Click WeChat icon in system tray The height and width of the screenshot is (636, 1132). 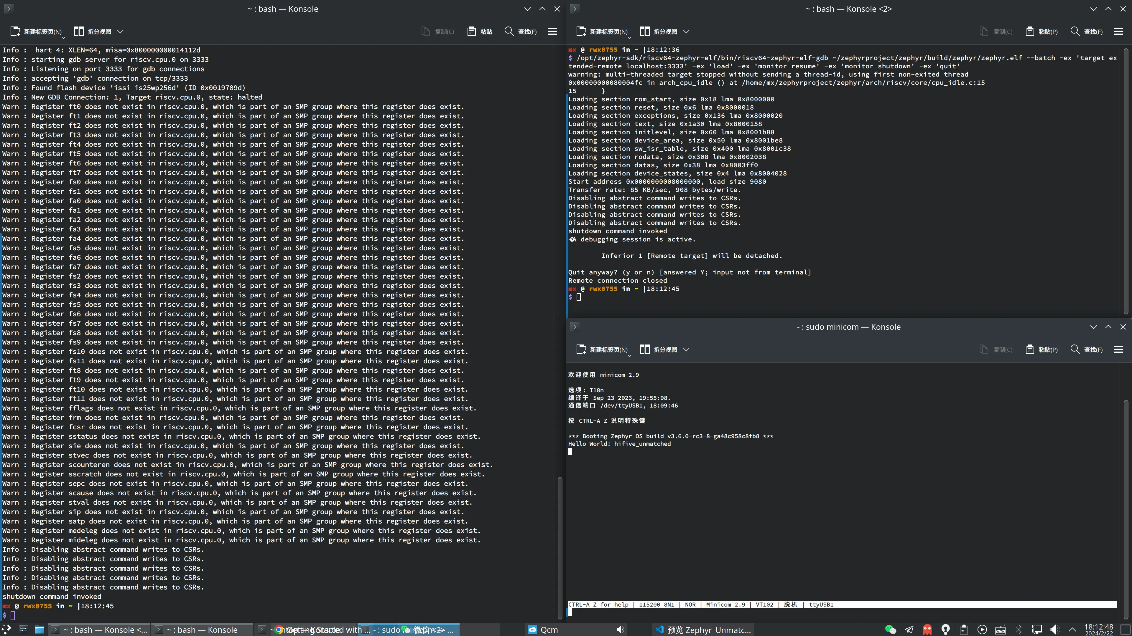[890, 630]
